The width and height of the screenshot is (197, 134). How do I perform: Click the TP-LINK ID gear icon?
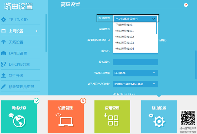[4, 20]
